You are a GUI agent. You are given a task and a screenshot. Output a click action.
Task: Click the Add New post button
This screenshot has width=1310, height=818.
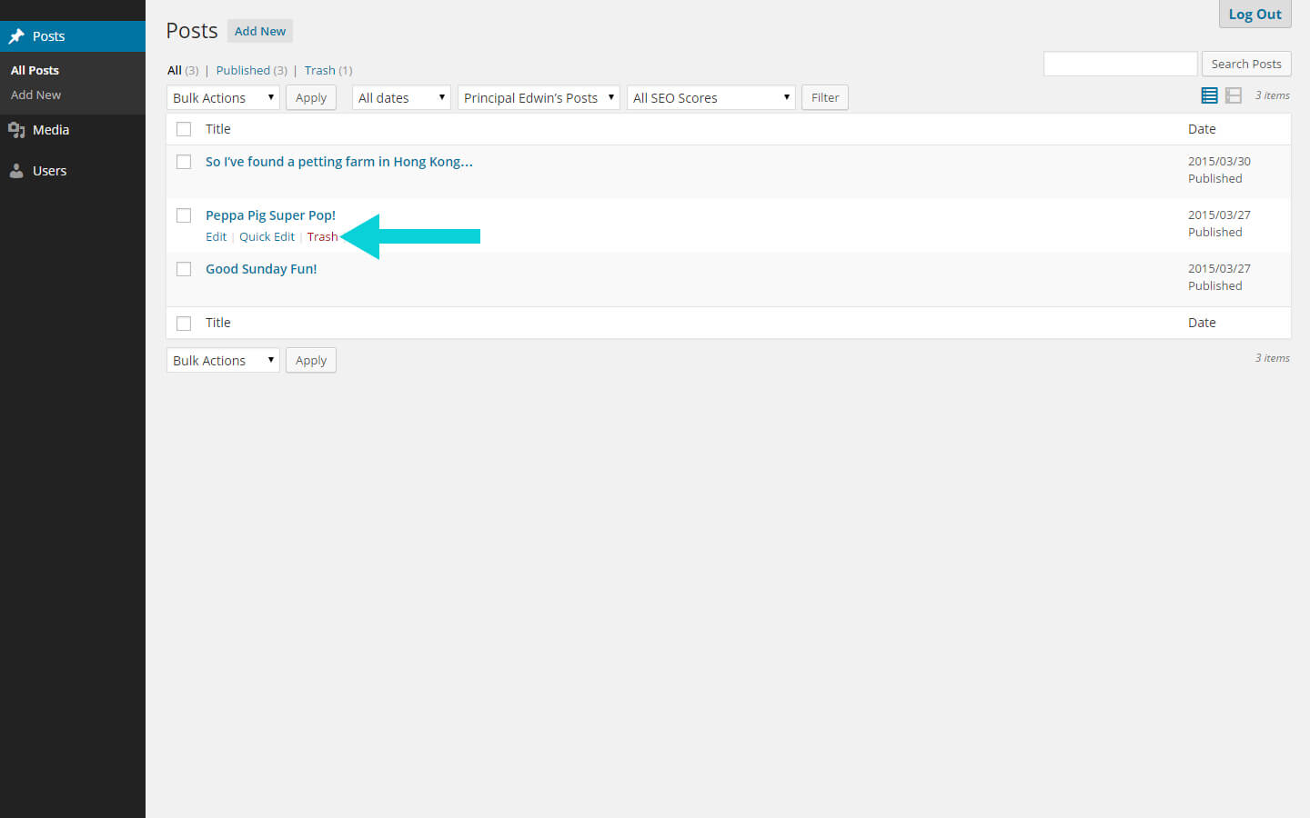click(259, 30)
